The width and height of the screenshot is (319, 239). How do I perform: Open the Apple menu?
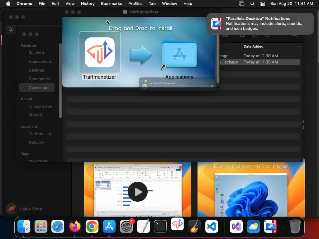coord(8,4)
